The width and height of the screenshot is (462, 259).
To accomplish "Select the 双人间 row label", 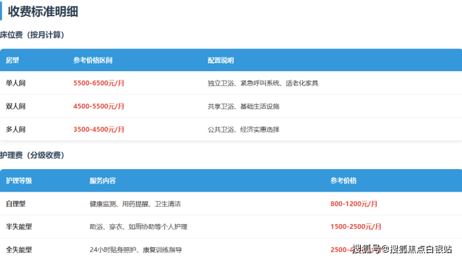I will click(16, 106).
